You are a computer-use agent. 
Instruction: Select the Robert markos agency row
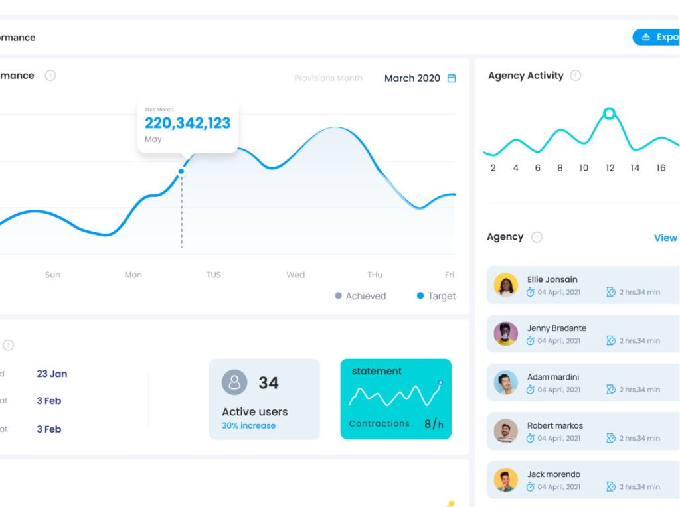[584, 431]
